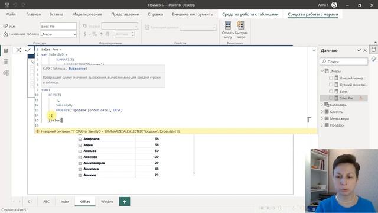This screenshot has height=213, width=378.
Task: Click the _Меры table icon
Action: click(327, 71)
